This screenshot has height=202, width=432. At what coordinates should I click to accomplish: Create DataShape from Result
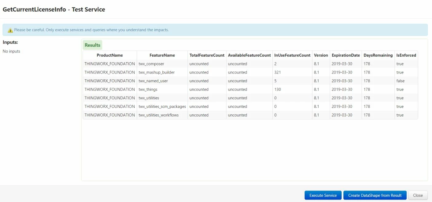375,195
